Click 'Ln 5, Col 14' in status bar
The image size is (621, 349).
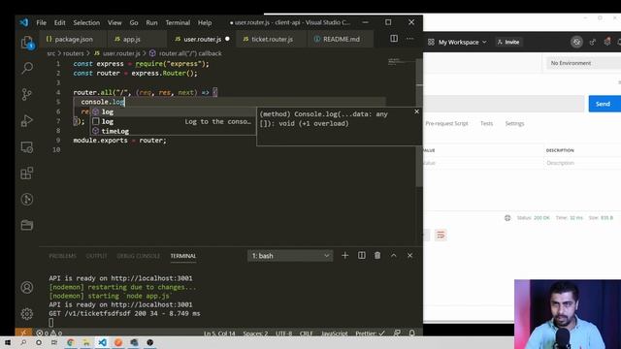(x=219, y=333)
